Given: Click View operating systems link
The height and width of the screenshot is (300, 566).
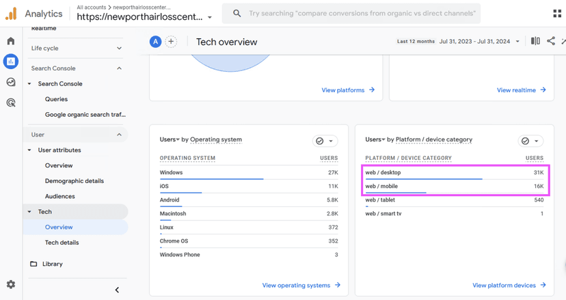Looking at the screenshot, I should (301, 285).
